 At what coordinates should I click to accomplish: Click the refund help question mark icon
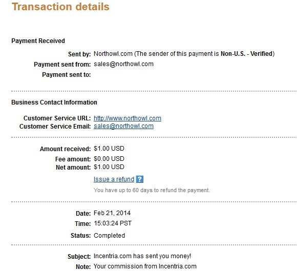pos(140,179)
